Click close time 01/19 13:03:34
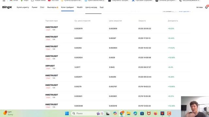This screenshot has width=209, height=117. pos(144,106)
